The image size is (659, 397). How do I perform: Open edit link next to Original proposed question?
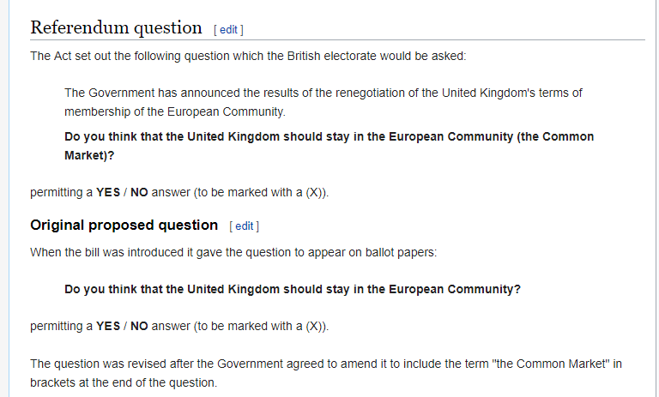click(245, 226)
